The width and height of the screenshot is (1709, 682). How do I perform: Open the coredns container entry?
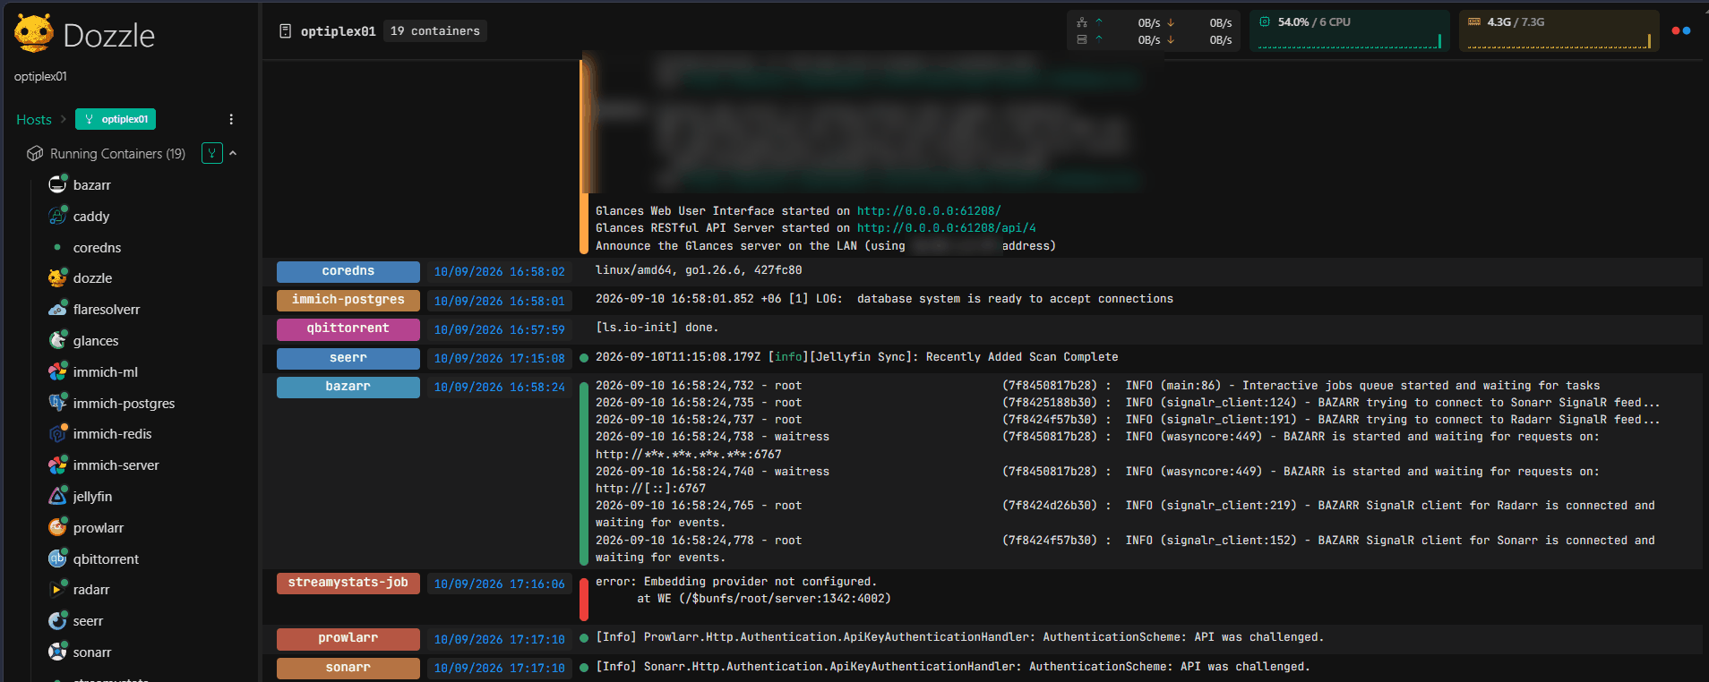pyautogui.click(x=97, y=247)
